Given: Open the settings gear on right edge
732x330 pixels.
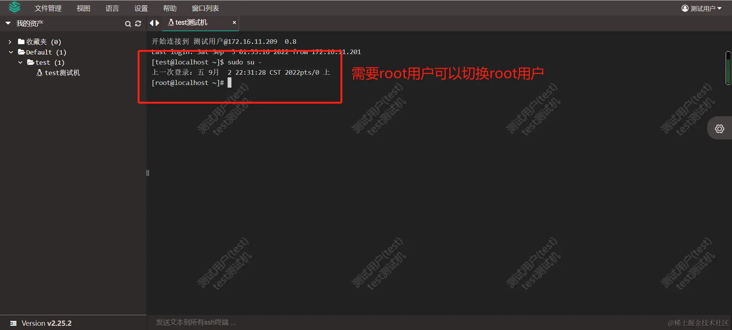Looking at the screenshot, I should tap(719, 129).
